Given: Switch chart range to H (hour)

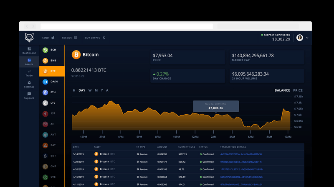Looking at the screenshot, I should 74,90.
